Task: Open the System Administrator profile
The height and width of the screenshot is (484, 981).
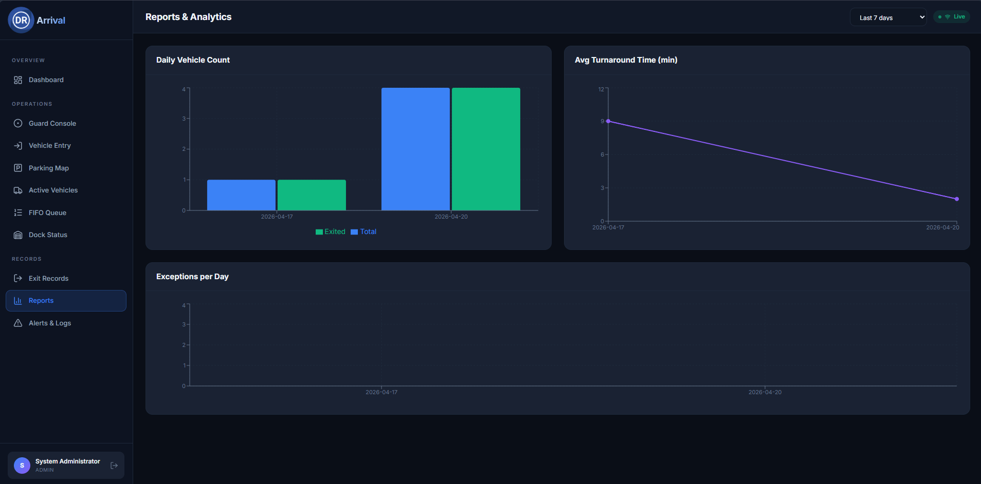Action: pos(57,465)
